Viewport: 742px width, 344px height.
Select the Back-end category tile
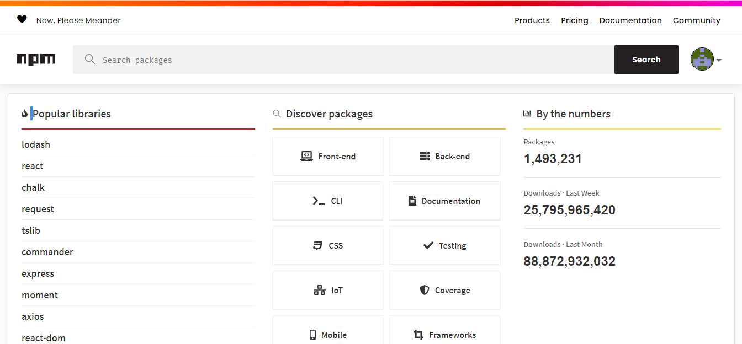tap(444, 156)
